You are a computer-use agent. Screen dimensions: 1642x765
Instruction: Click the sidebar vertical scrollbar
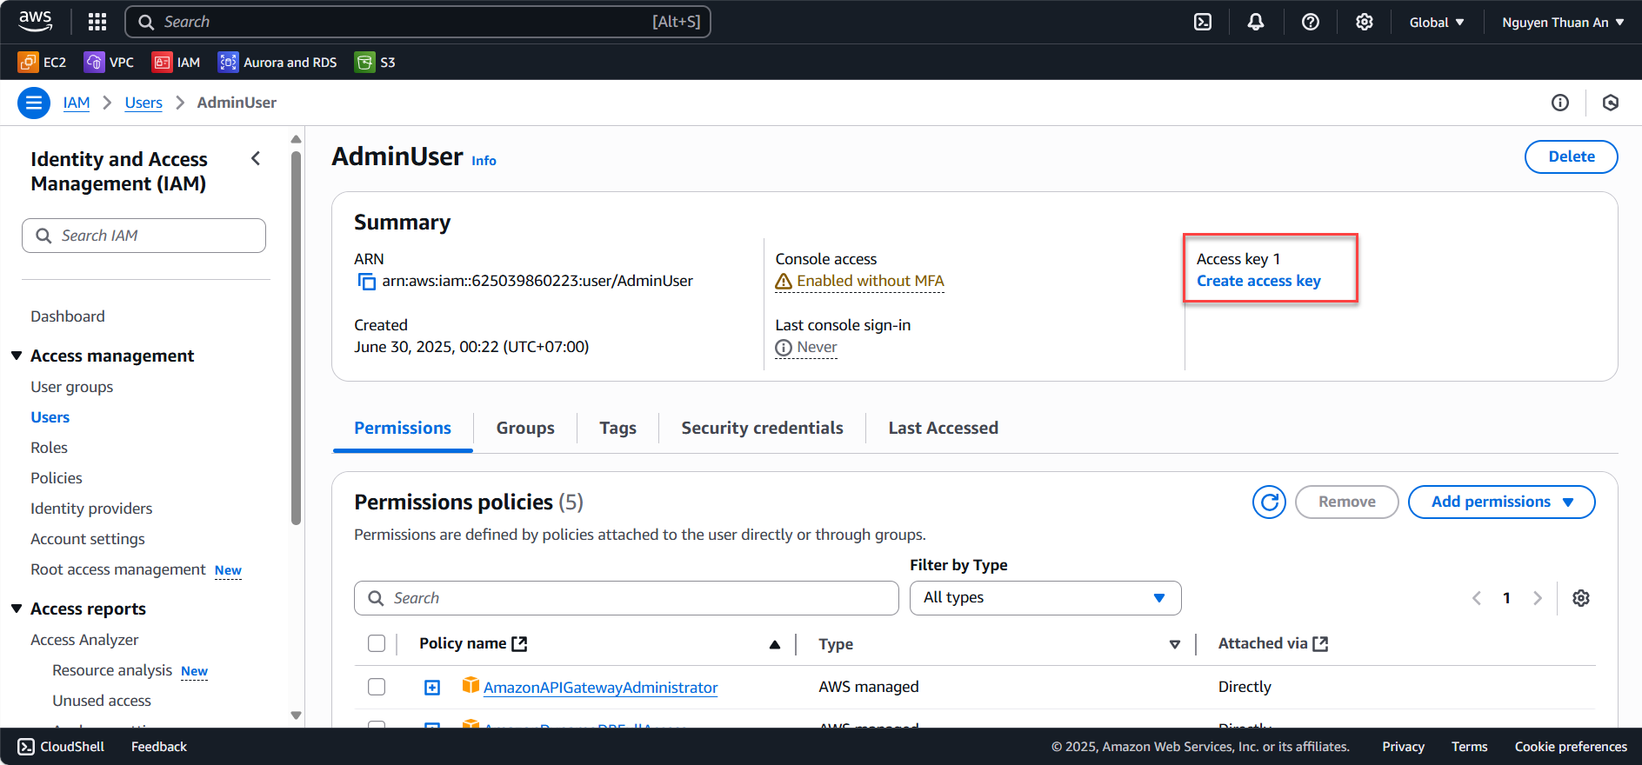pos(297,339)
